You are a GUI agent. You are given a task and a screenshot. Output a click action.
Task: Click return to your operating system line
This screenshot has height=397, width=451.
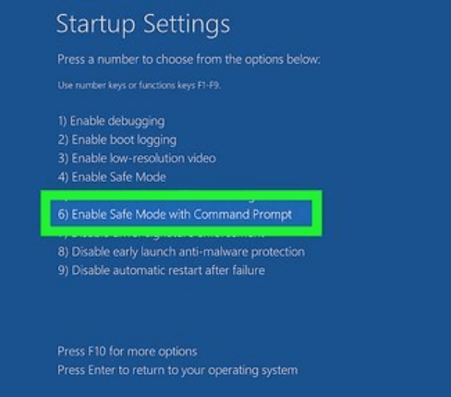(x=177, y=370)
